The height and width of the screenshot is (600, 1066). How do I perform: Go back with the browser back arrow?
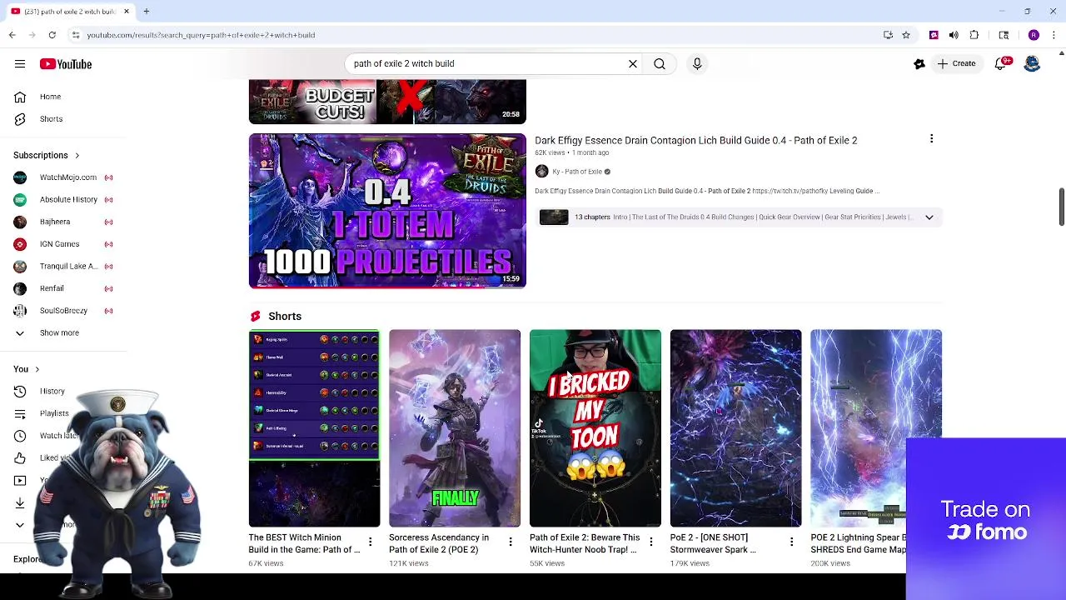[12, 35]
